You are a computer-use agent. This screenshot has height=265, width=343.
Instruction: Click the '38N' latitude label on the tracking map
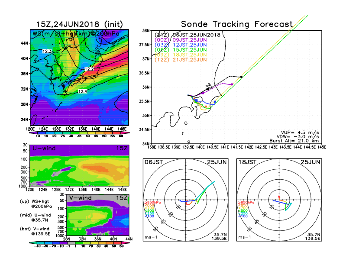(x=146, y=31)
